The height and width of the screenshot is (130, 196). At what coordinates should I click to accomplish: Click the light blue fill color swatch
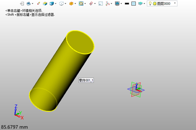tap(134, 4)
